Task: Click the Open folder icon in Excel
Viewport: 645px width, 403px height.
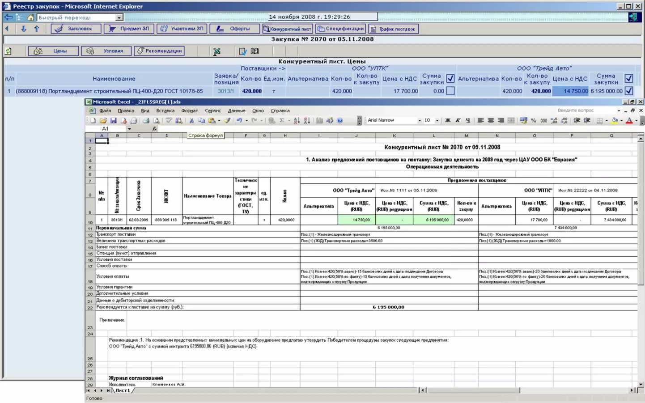Action: pyautogui.click(x=103, y=120)
